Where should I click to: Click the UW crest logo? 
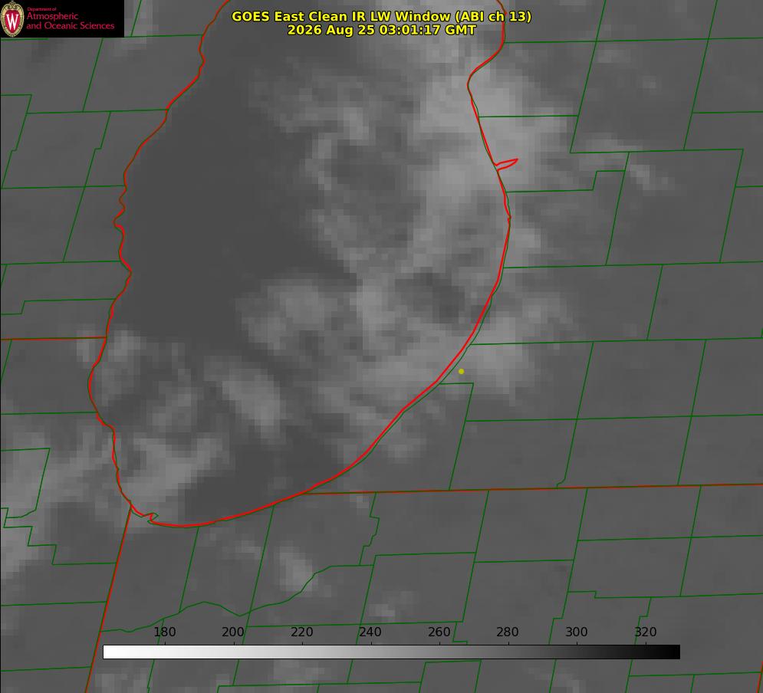coord(12,19)
